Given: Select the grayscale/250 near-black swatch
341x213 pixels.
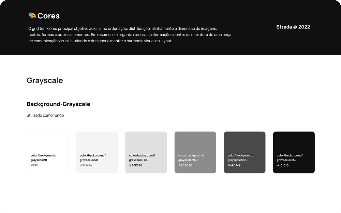Looking at the screenshot, I should pos(294,152).
